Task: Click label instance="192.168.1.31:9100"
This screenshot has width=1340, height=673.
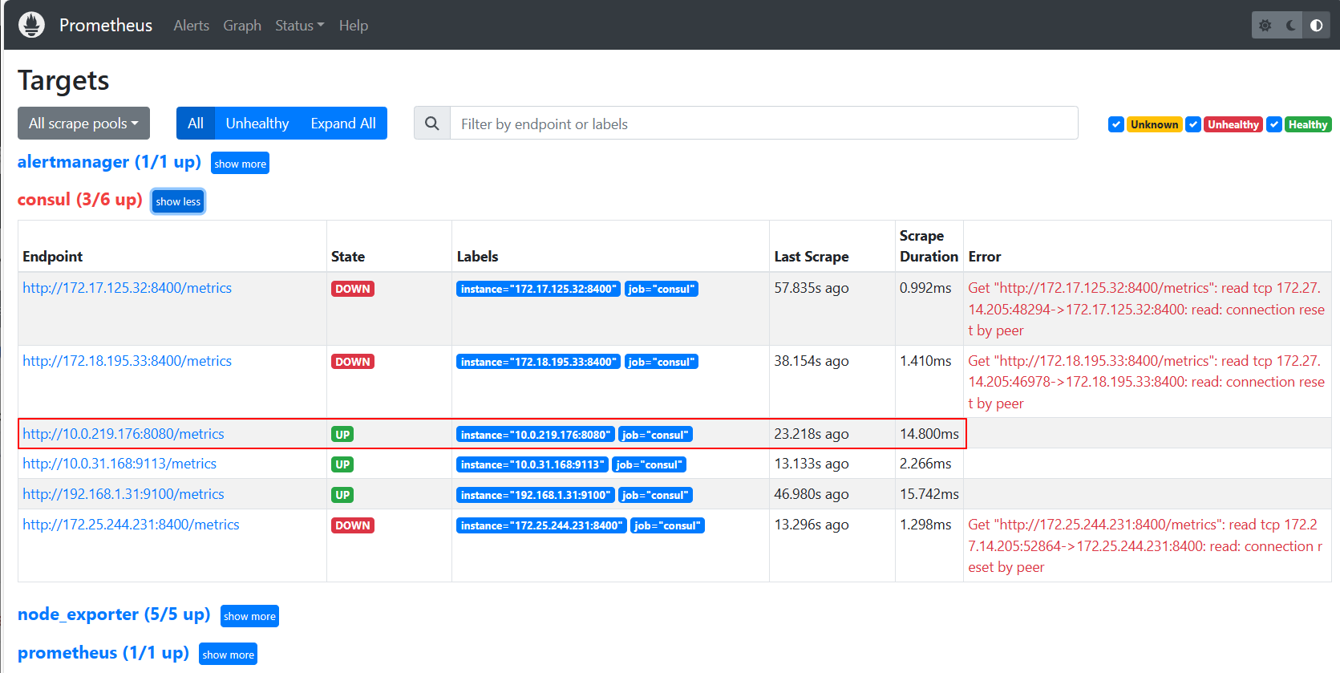Action: coord(536,495)
